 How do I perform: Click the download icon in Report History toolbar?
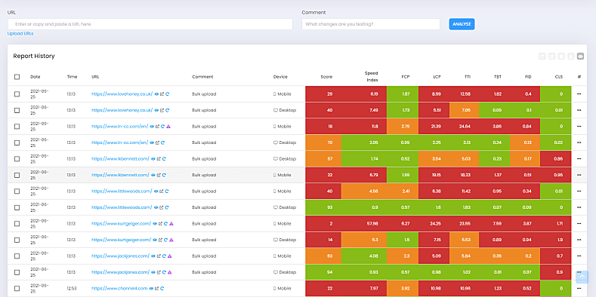point(570,56)
